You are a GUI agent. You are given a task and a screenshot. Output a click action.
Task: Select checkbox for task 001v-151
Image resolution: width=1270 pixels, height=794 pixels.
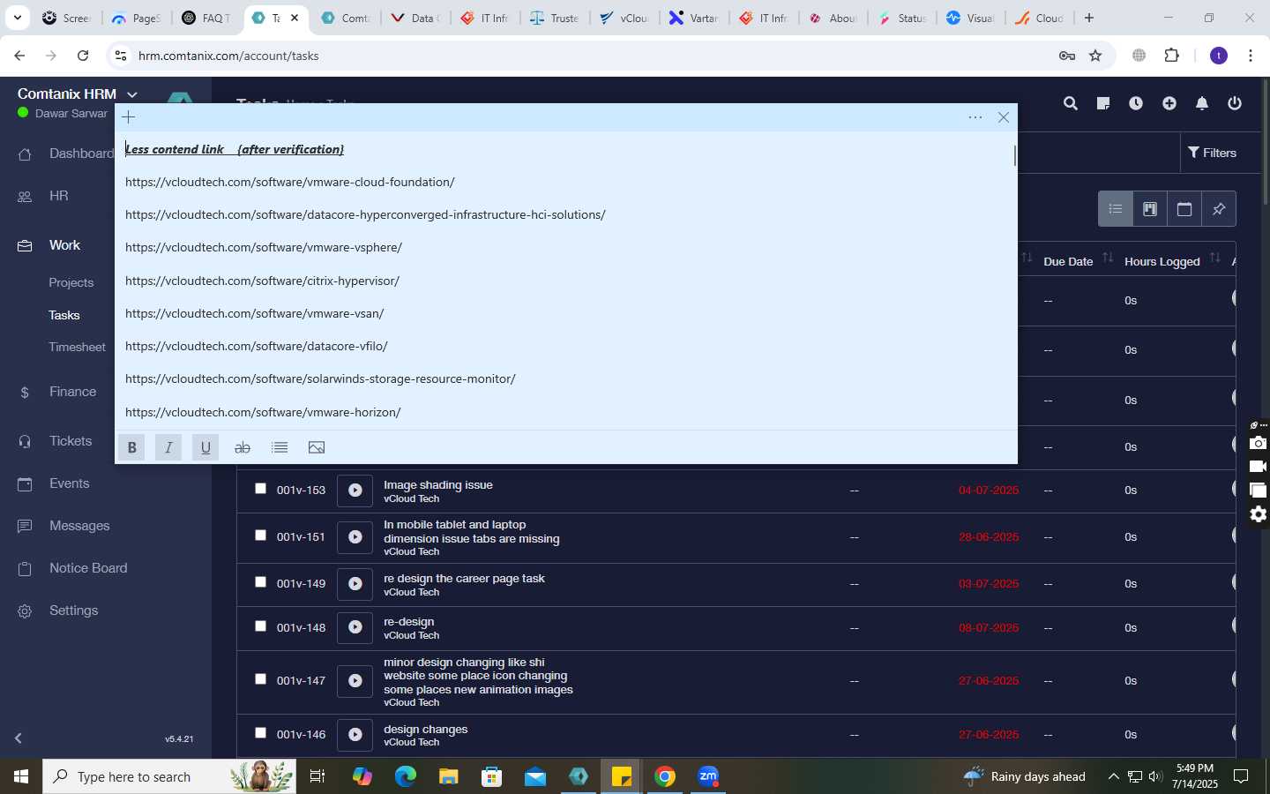click(x=260, y=536)
